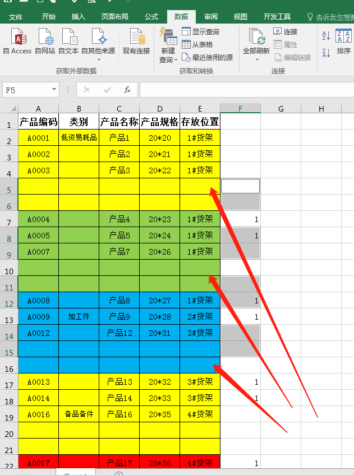Click Properties (属性) in Connections group

(x=285, y=44)
